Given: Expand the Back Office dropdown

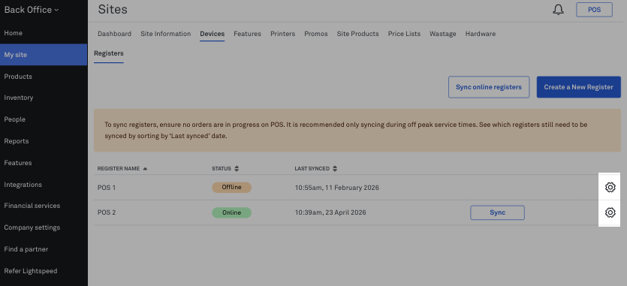Looking at the screenshot, I should 32,10.
